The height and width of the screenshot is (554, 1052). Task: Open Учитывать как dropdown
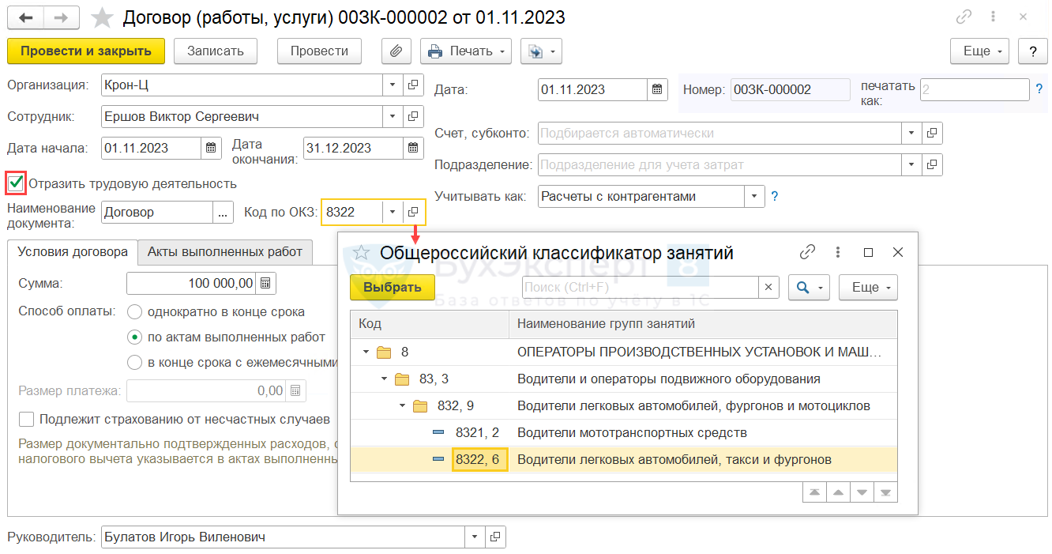[x=754, y=197]
